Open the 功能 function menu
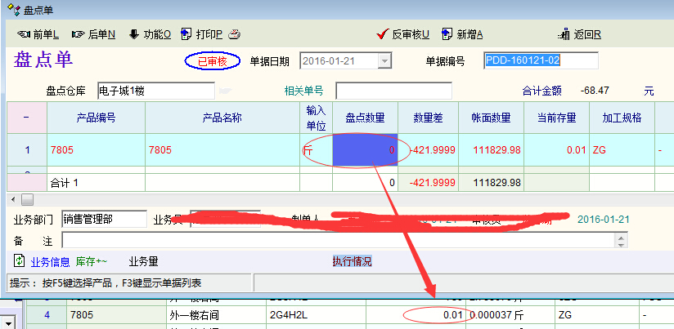The height and width of the screenshot is (329, 674). (x=150, y=34)
